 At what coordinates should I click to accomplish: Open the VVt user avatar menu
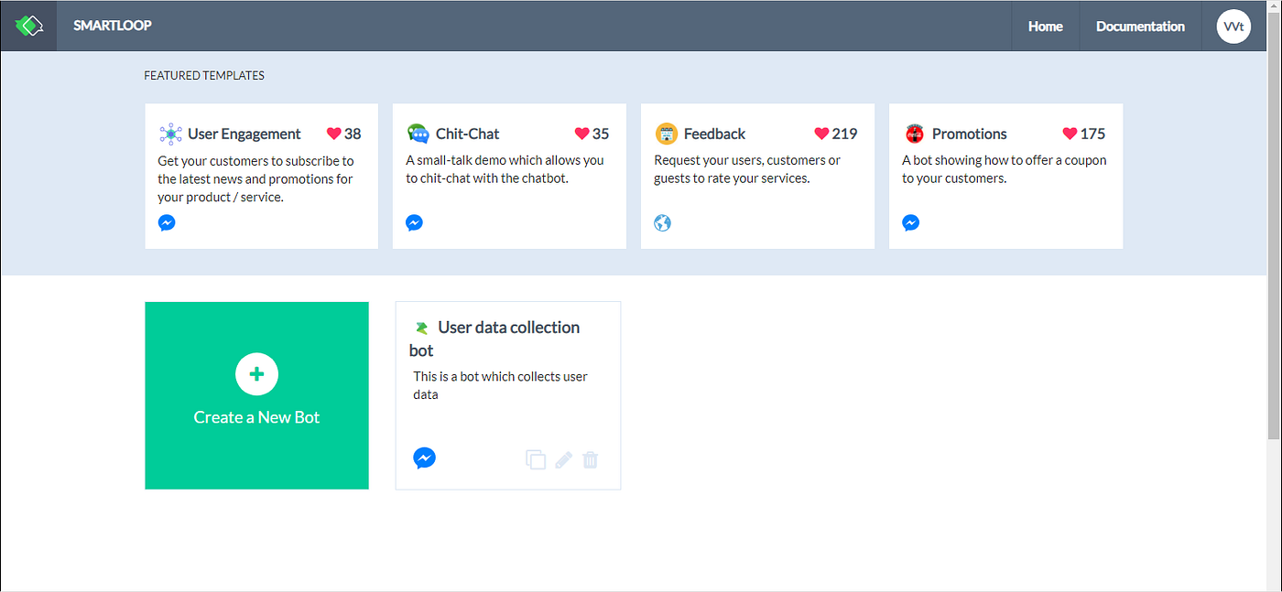tap(1233, 27)
